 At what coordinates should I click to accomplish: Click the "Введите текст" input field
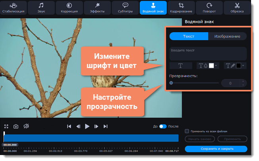pos(208,53)
